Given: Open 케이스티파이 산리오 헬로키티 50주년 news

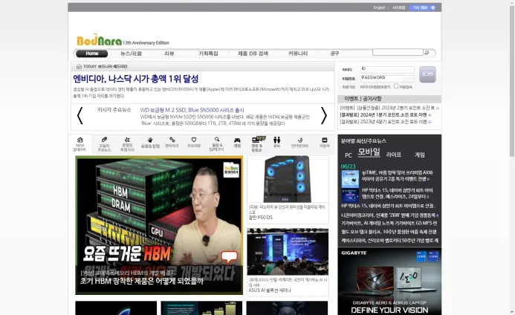Looking at the screenshot, I should click(x=389, y=241).
